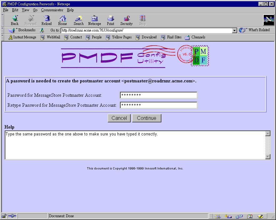This screenshot has width=276, height=220.
Task: Click the first postmaster password field
Action: [159, 95]
